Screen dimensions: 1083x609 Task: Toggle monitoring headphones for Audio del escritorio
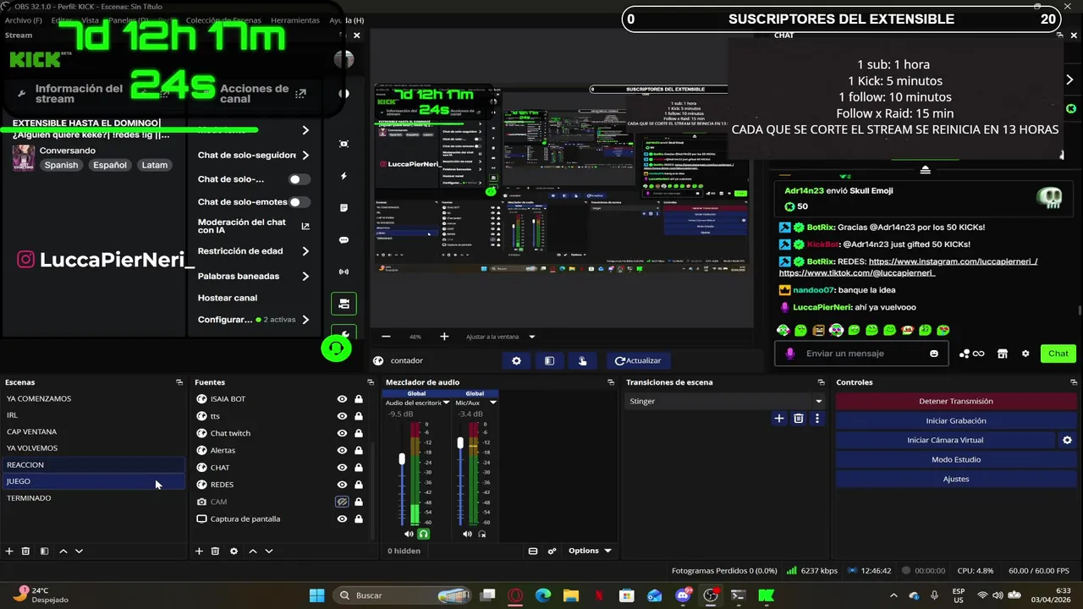click(x=424, y=534)
